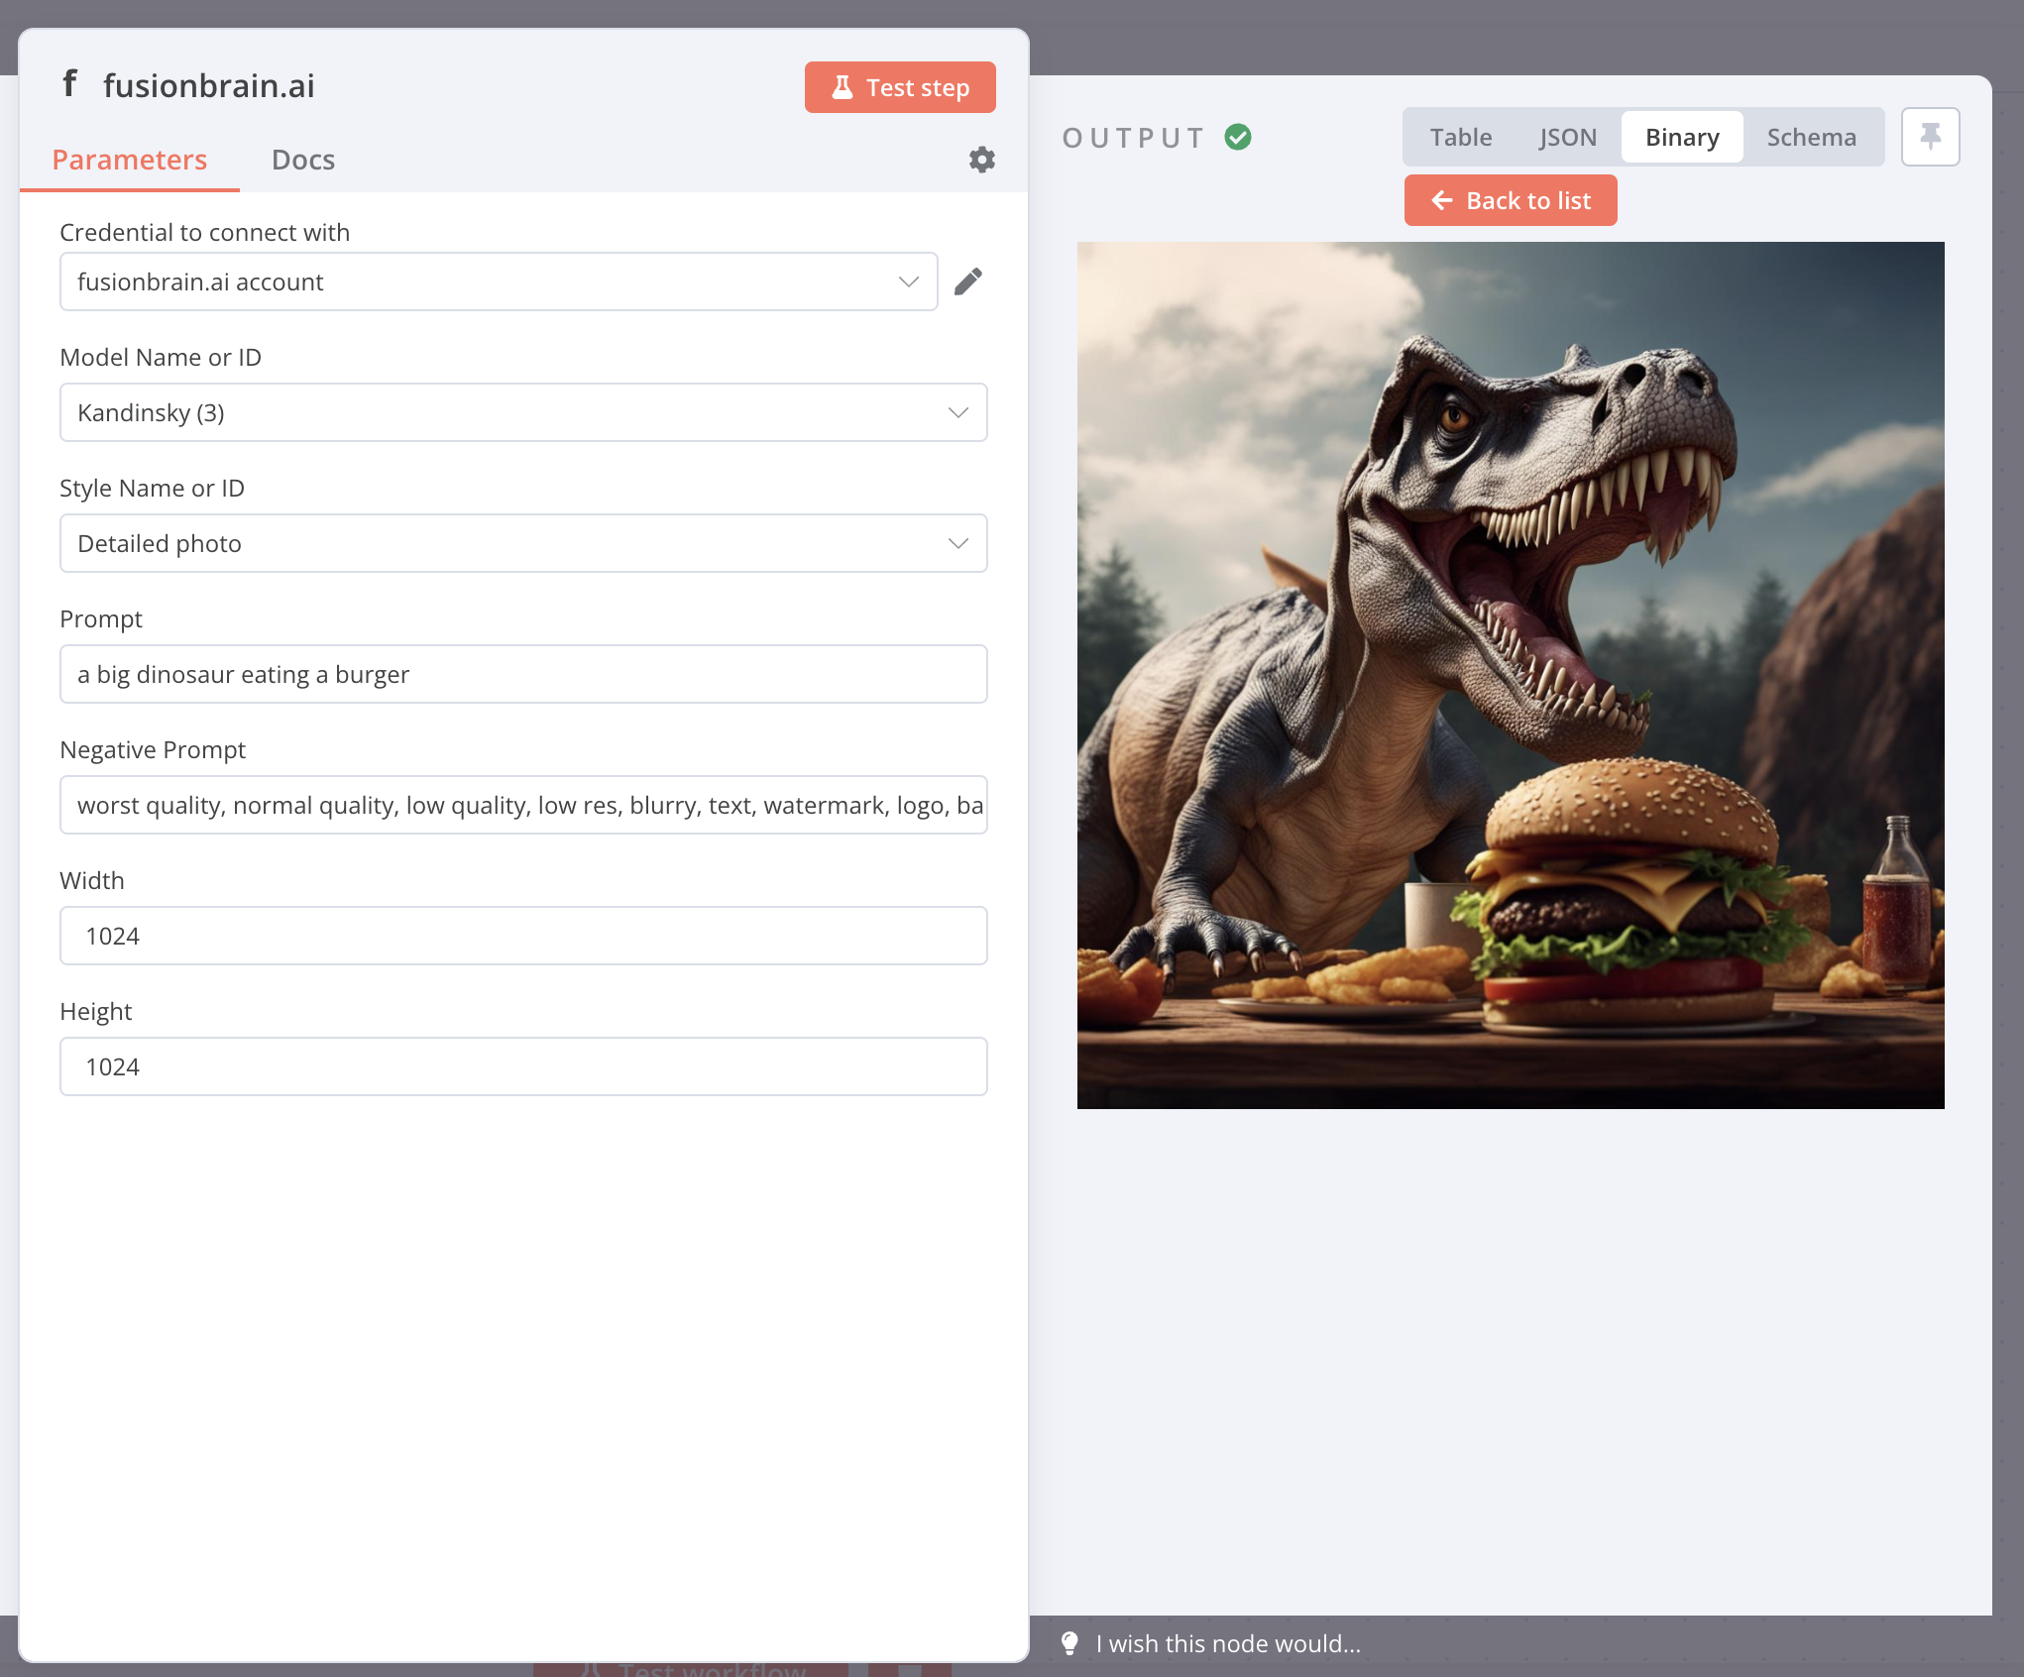
Task: Switch output view to Schema
Action: coord(1811,137)
